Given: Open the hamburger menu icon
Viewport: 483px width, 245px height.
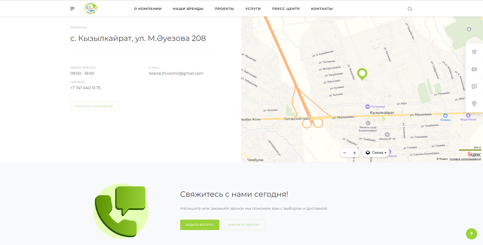Looking at the screenshot, I should tap(72, 9).
